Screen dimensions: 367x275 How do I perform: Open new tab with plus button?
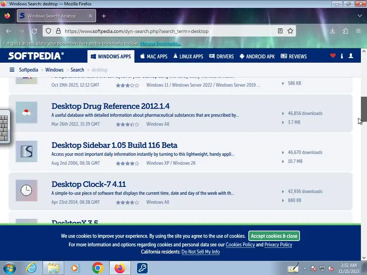pos(104,16)
